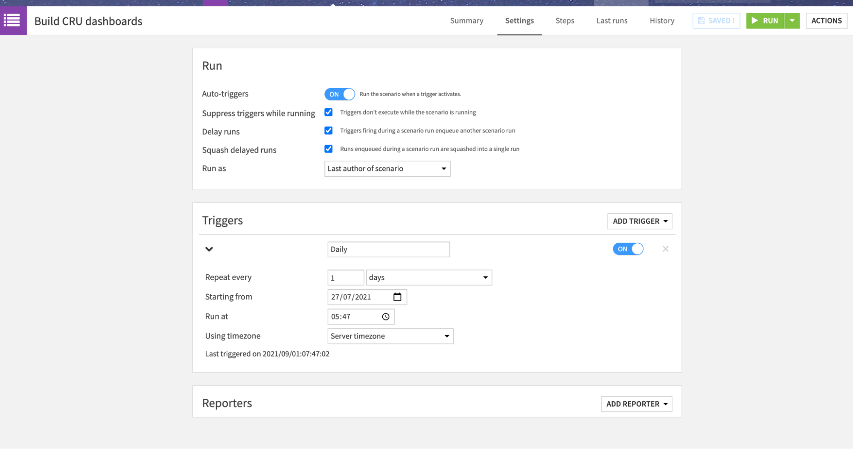Open the Add Reporter dropdown
This screenshot has height=449, width=853.
pos(637,404)
